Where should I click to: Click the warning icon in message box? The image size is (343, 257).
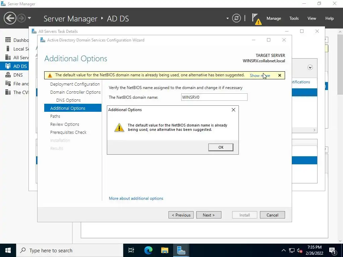[x=119, y=127]
